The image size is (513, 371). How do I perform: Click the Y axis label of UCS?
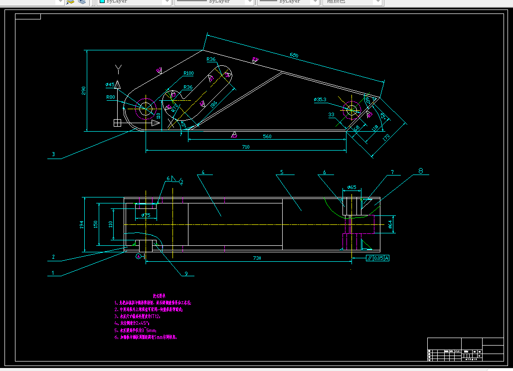click(x=119, y=69)
